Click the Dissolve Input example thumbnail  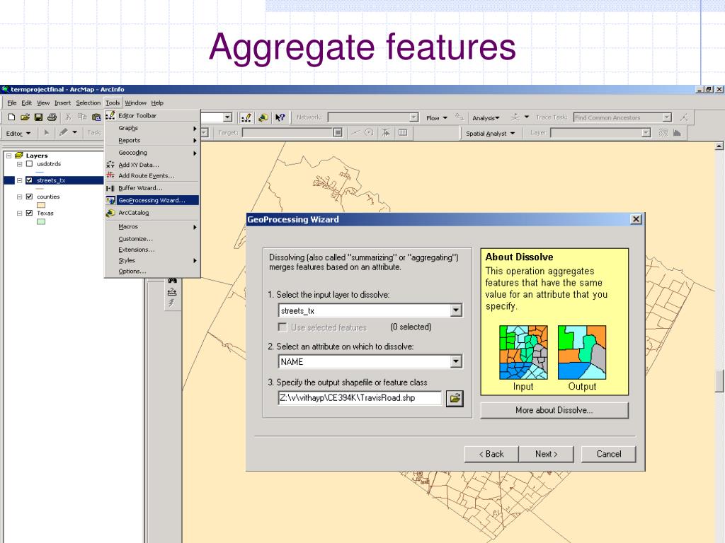point(523,352)
